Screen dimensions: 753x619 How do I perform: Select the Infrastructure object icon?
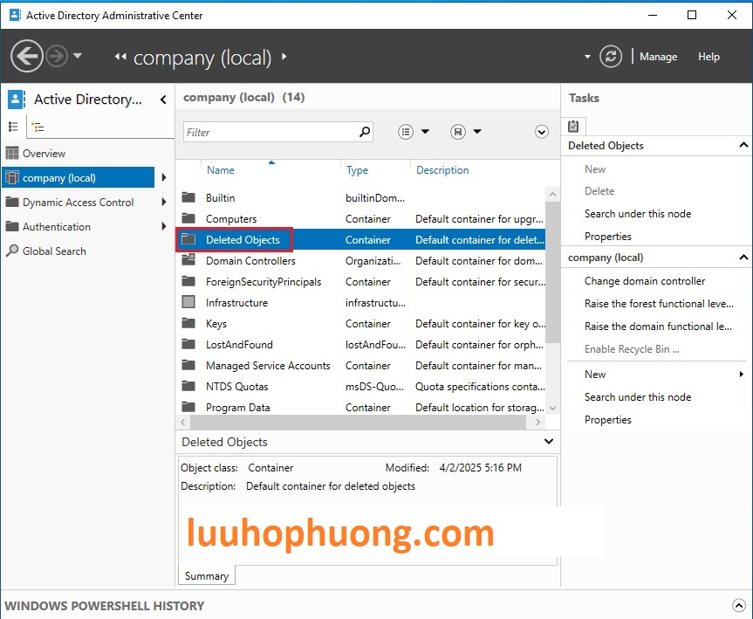coord(188,303)
